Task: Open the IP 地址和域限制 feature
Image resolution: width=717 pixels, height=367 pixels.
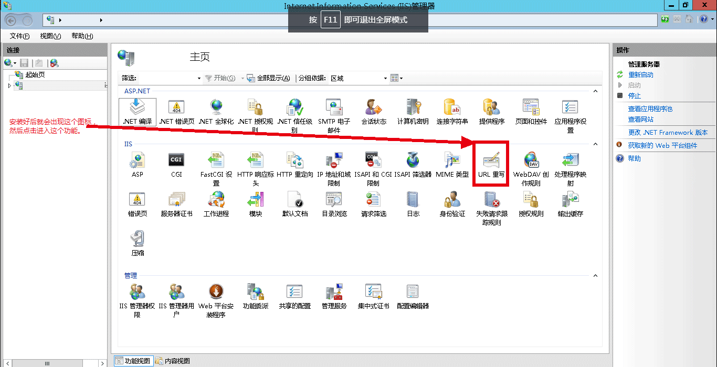Action: tap(334, 169)
